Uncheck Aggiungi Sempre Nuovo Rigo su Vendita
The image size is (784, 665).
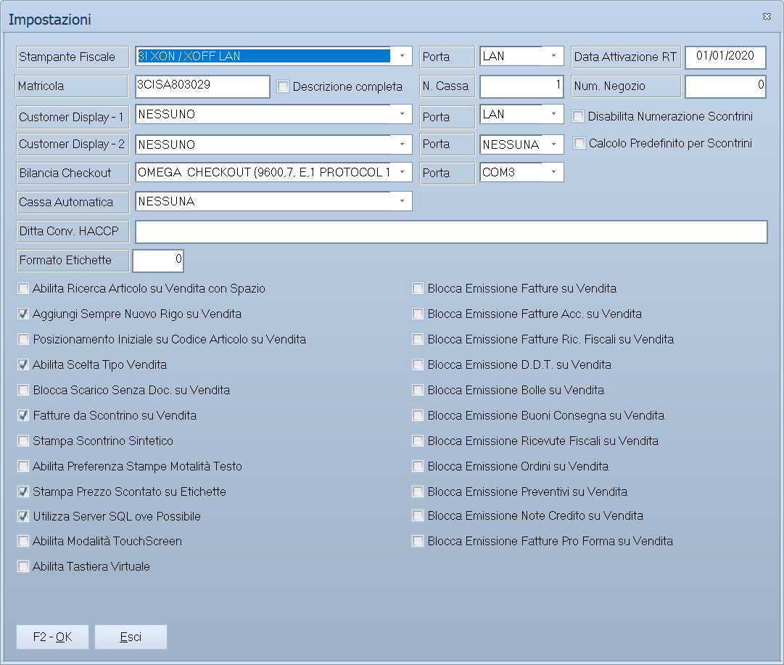[x=23, y=314]
